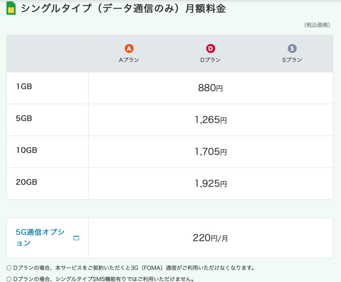Select the Dプラン column header label
Image resolution: width=341 pixels, height=282 pixels.
click(210, 60)
